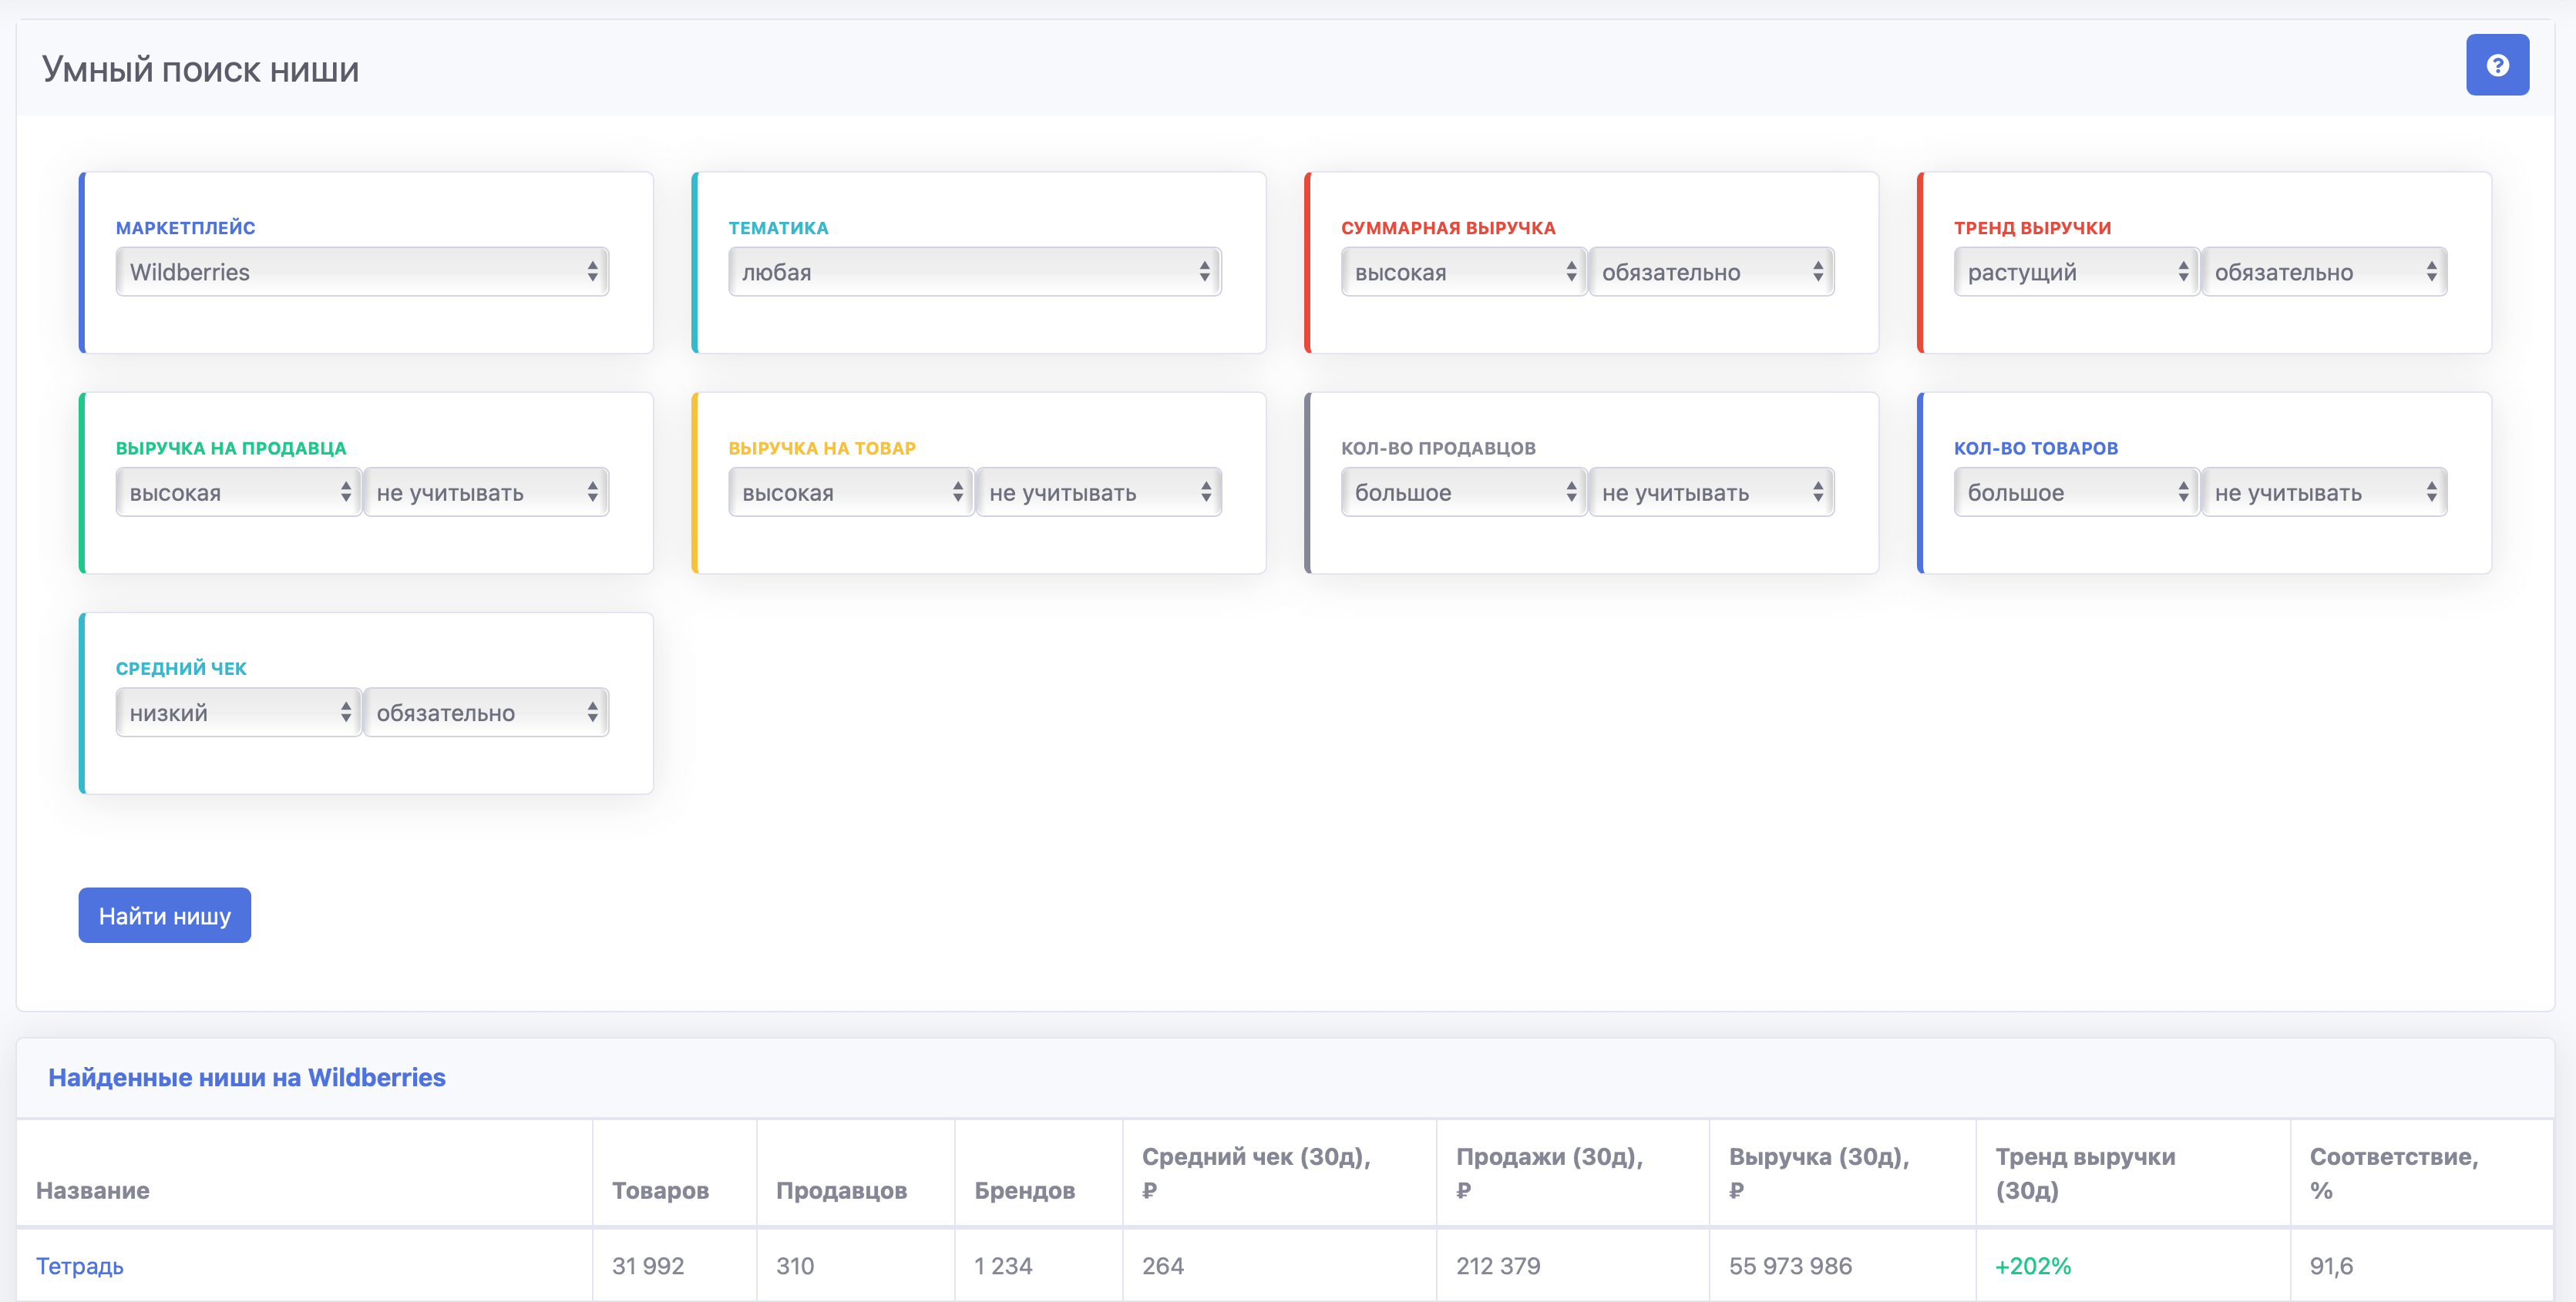Open Выручка на продавца 'не учитывать' dropdown
2576x1302 pixels.
[485, 492]
